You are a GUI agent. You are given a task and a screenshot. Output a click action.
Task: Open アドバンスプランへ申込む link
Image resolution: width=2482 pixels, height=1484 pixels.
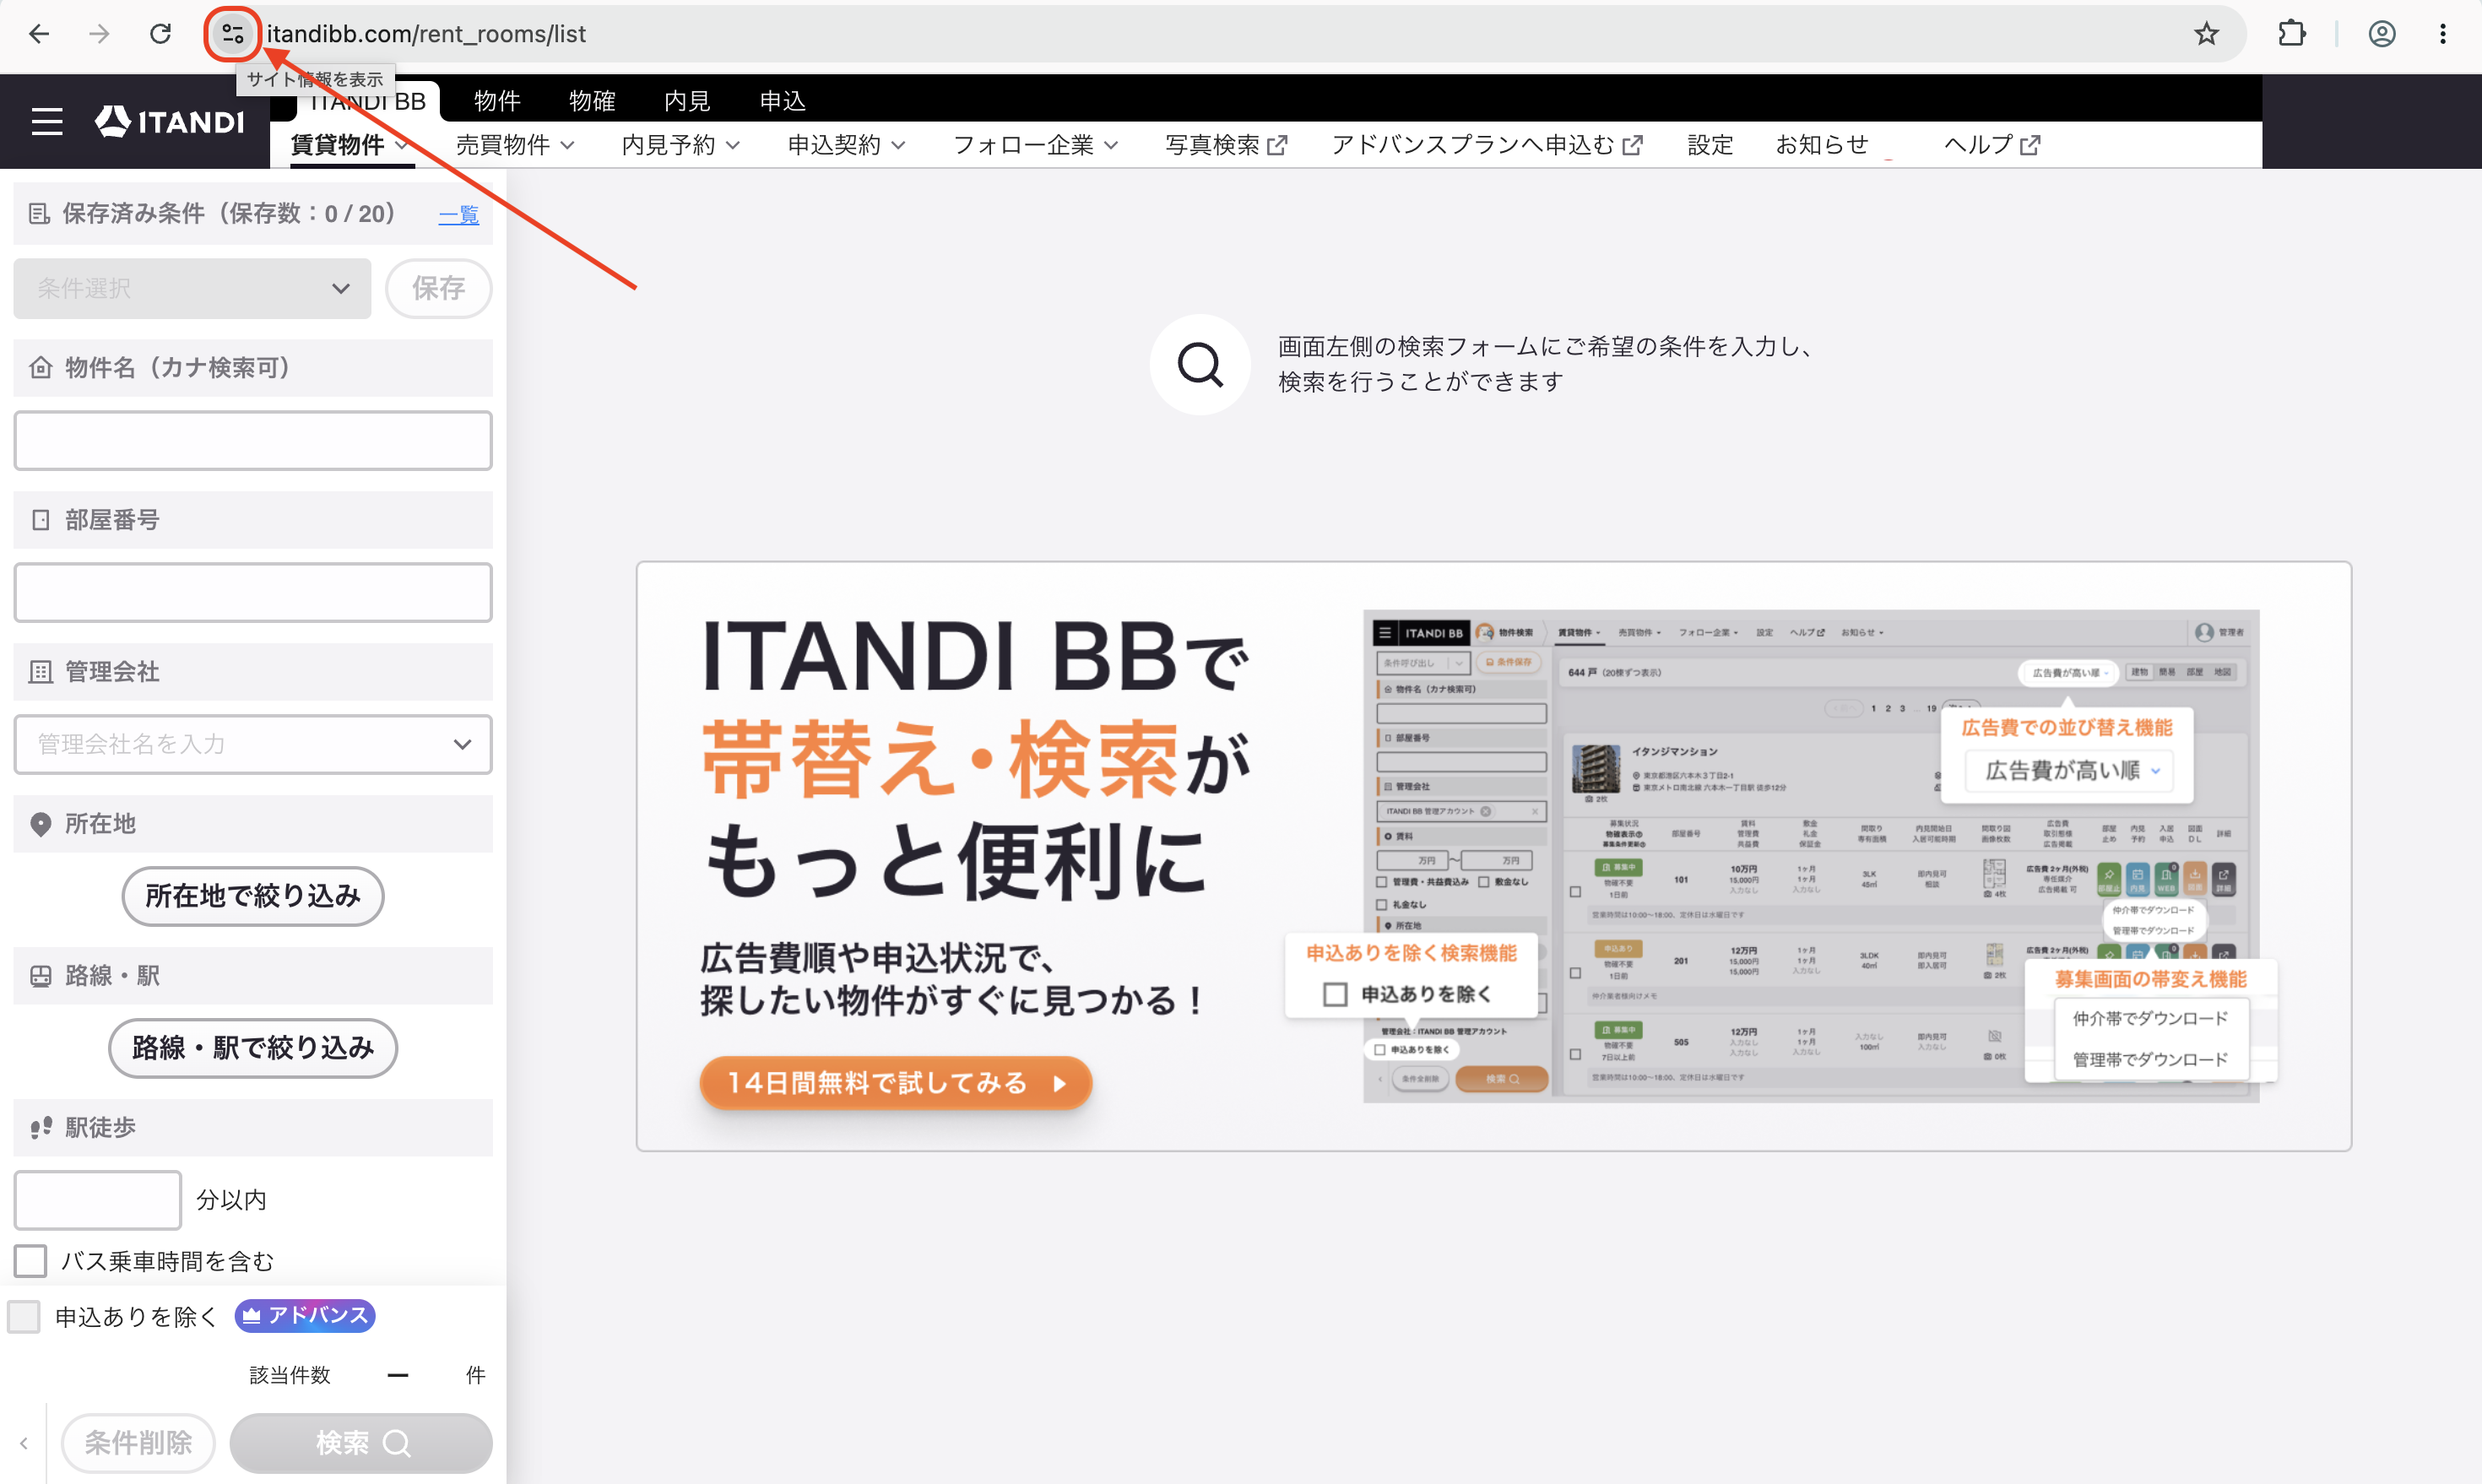[1487, 145]
